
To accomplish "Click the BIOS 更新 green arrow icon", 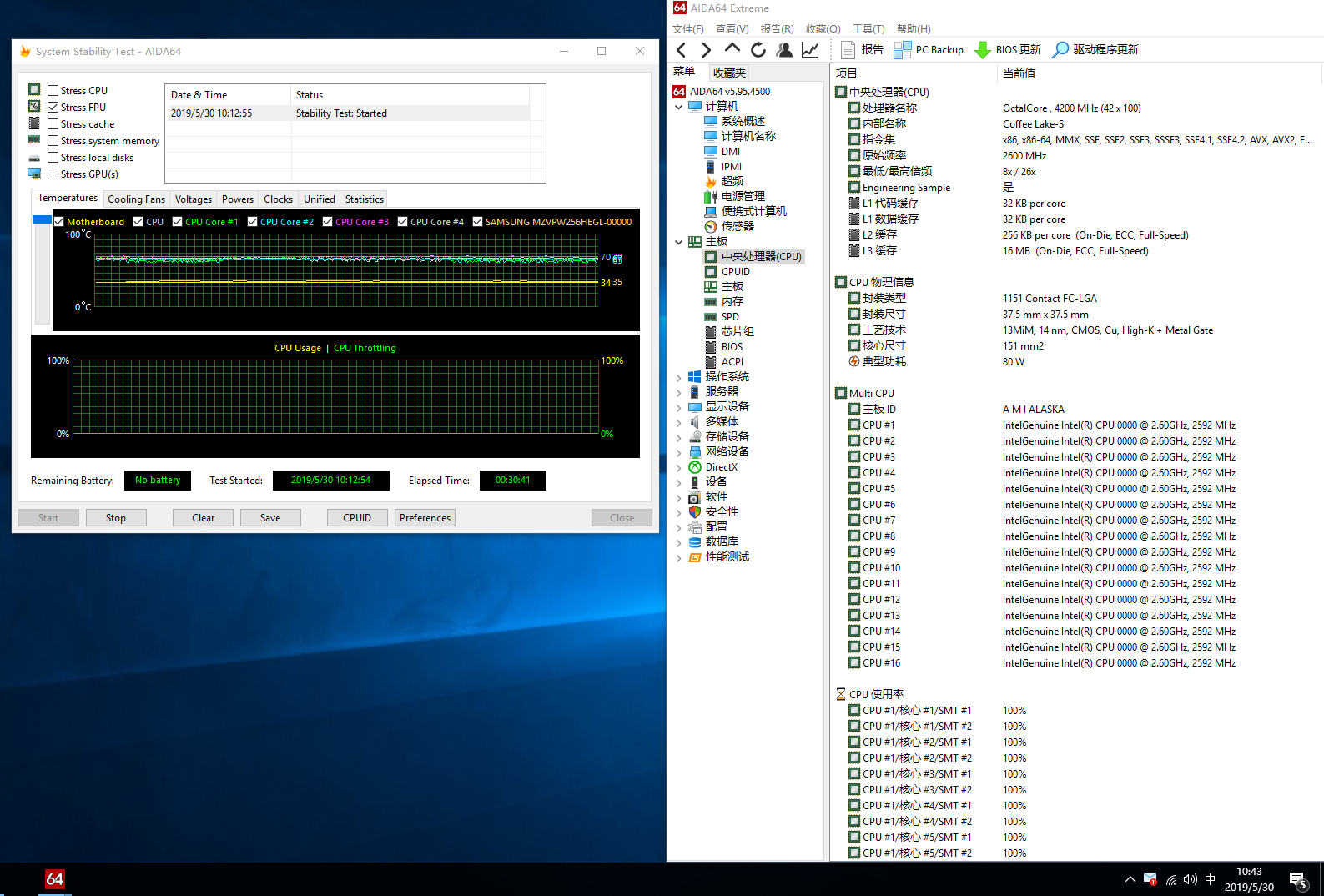I will coord(983,50).
